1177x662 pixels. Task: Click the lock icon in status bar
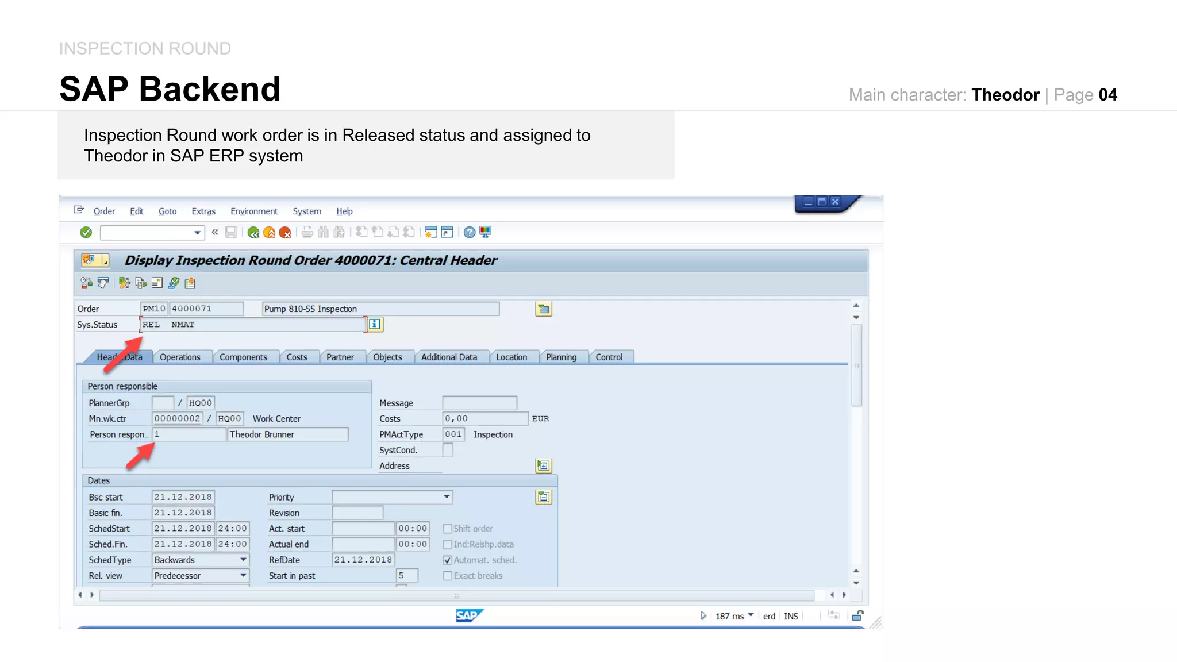(857, 615)
